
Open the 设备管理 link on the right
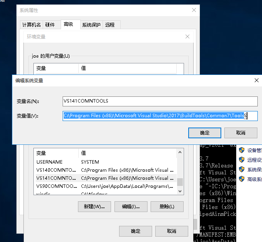254,150
